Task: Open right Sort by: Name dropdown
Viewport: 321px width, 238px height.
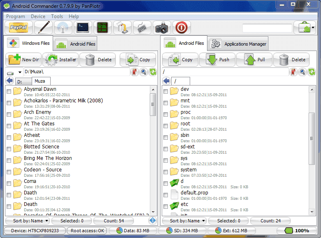Action: click(x=184, y=221)
